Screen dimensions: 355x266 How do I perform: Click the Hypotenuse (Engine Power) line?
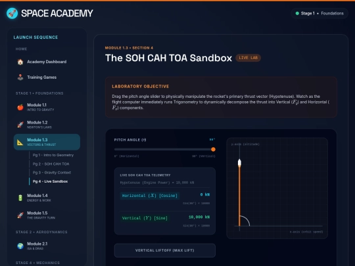[x=157, y=183]
